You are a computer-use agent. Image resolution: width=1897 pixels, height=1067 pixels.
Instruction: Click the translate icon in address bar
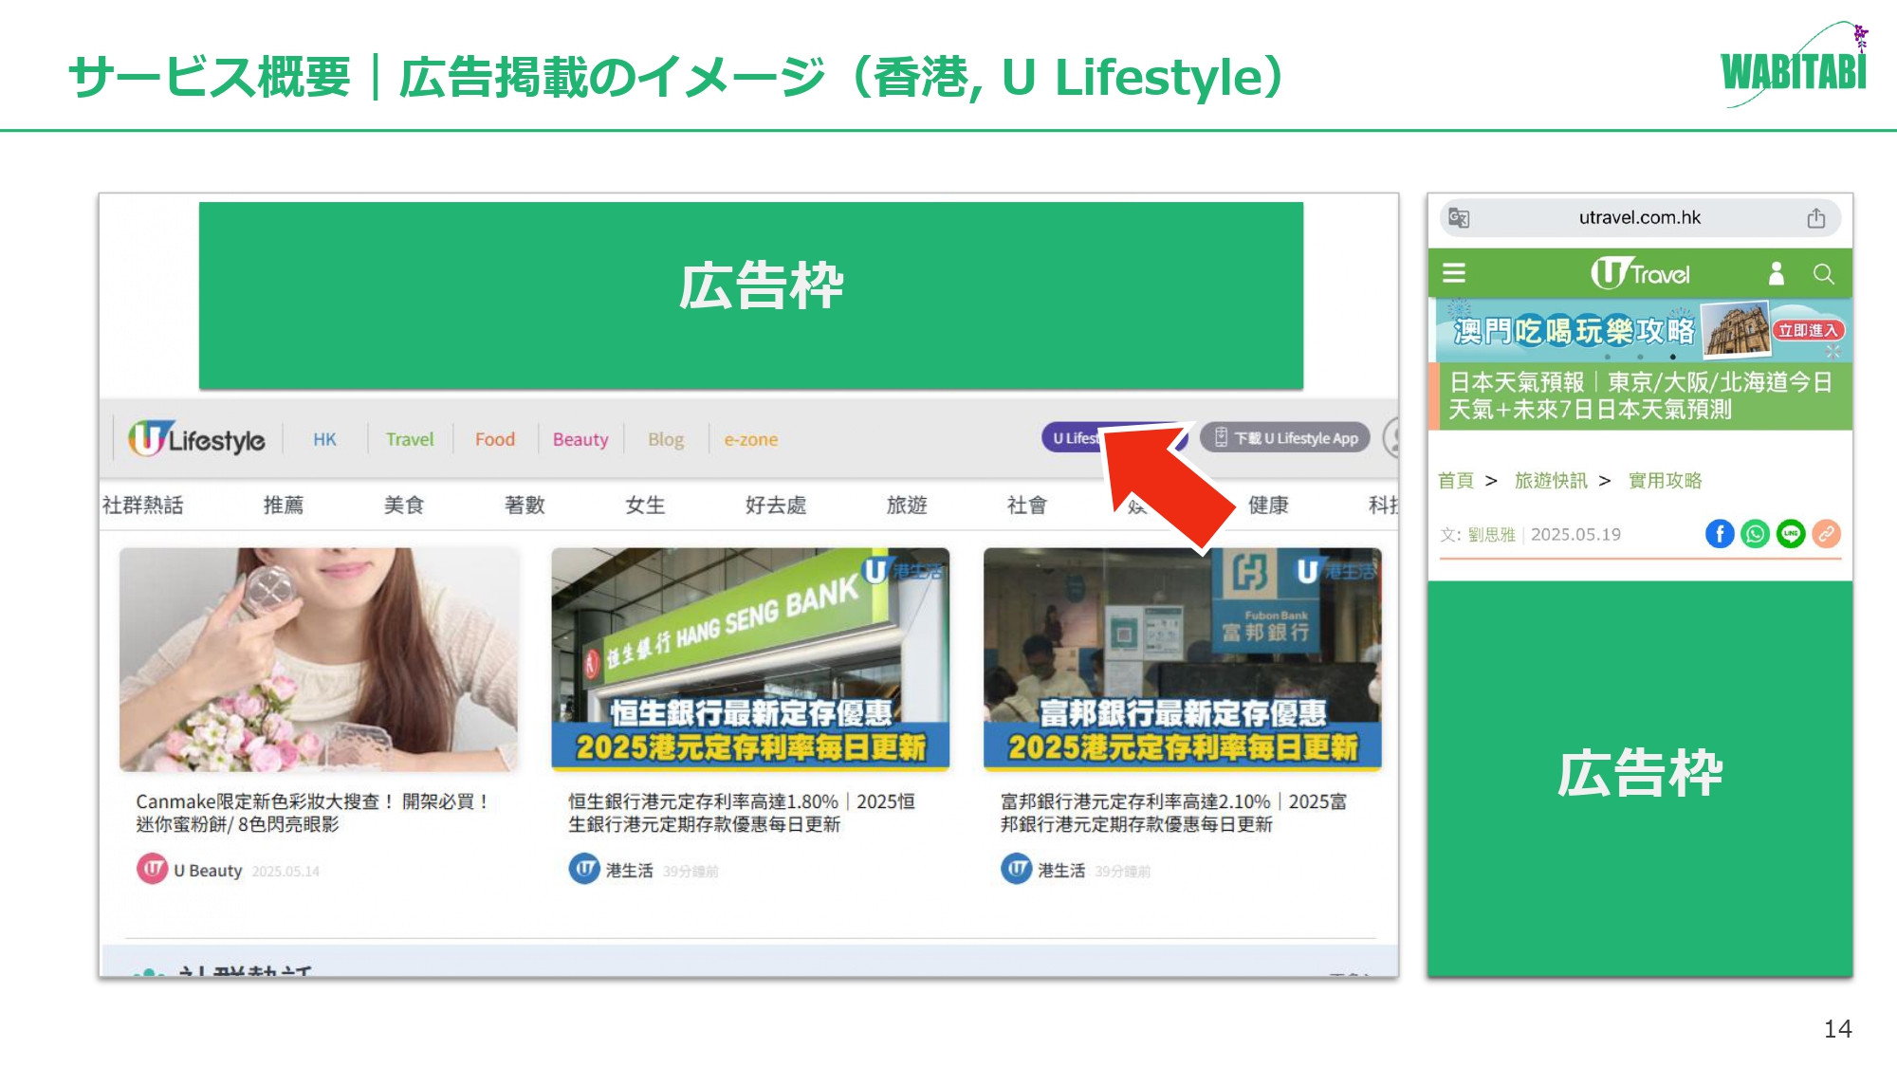coord(1459,218)
